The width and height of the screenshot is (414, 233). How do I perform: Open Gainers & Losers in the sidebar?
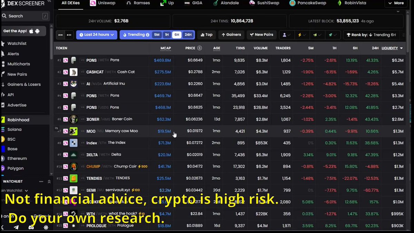(24, 85)
